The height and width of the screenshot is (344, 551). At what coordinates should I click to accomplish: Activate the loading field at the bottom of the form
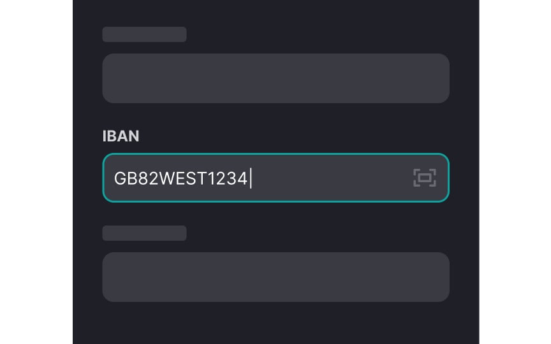pyautogui.click(x=276, y=277)
